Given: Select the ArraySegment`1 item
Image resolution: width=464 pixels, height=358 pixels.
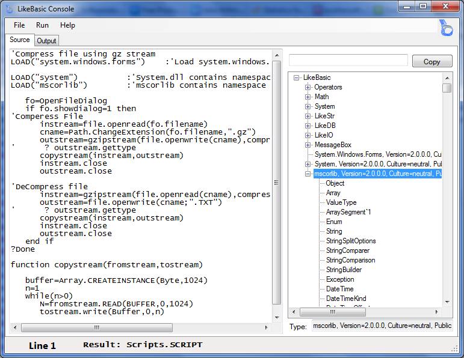Looking at the screenshot, I should tap(348, 212).
